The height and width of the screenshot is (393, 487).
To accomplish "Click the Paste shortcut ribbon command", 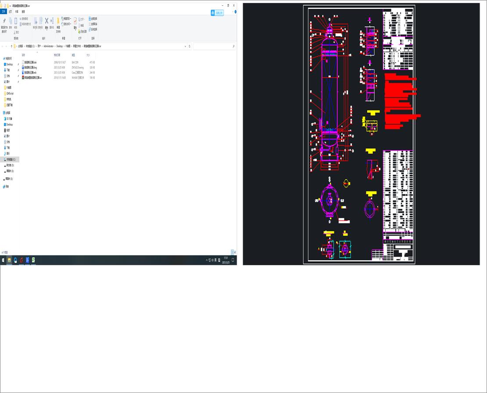I will [25, 24].
